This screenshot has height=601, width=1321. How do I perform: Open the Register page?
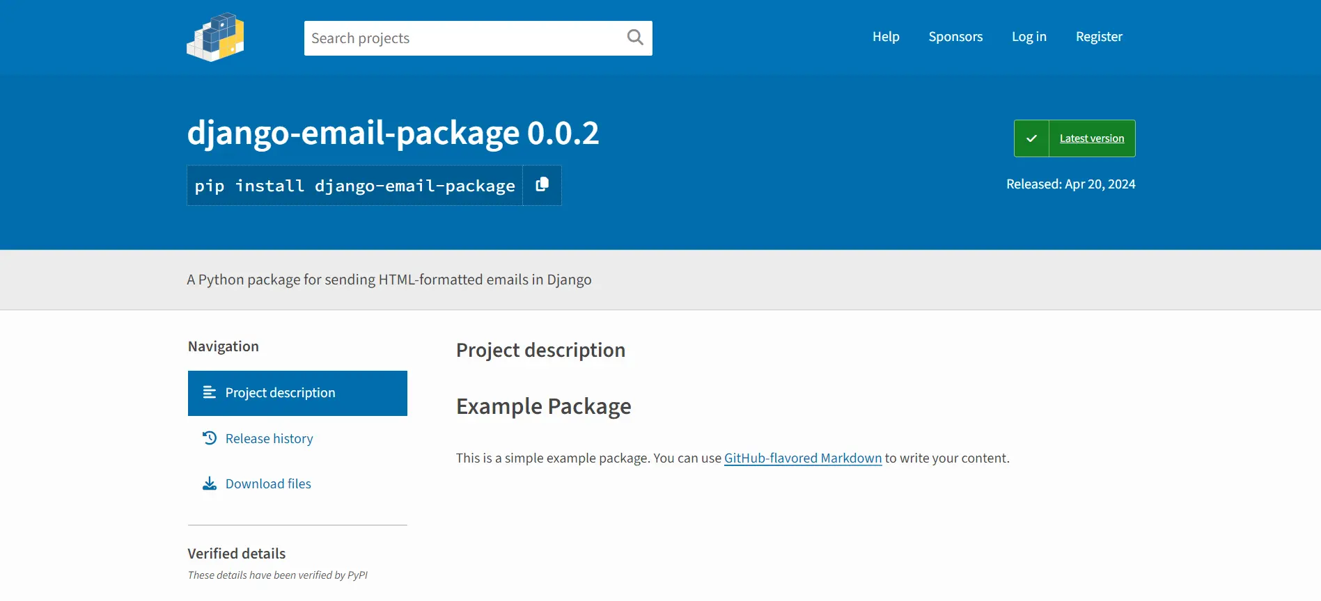point(1099,37)
